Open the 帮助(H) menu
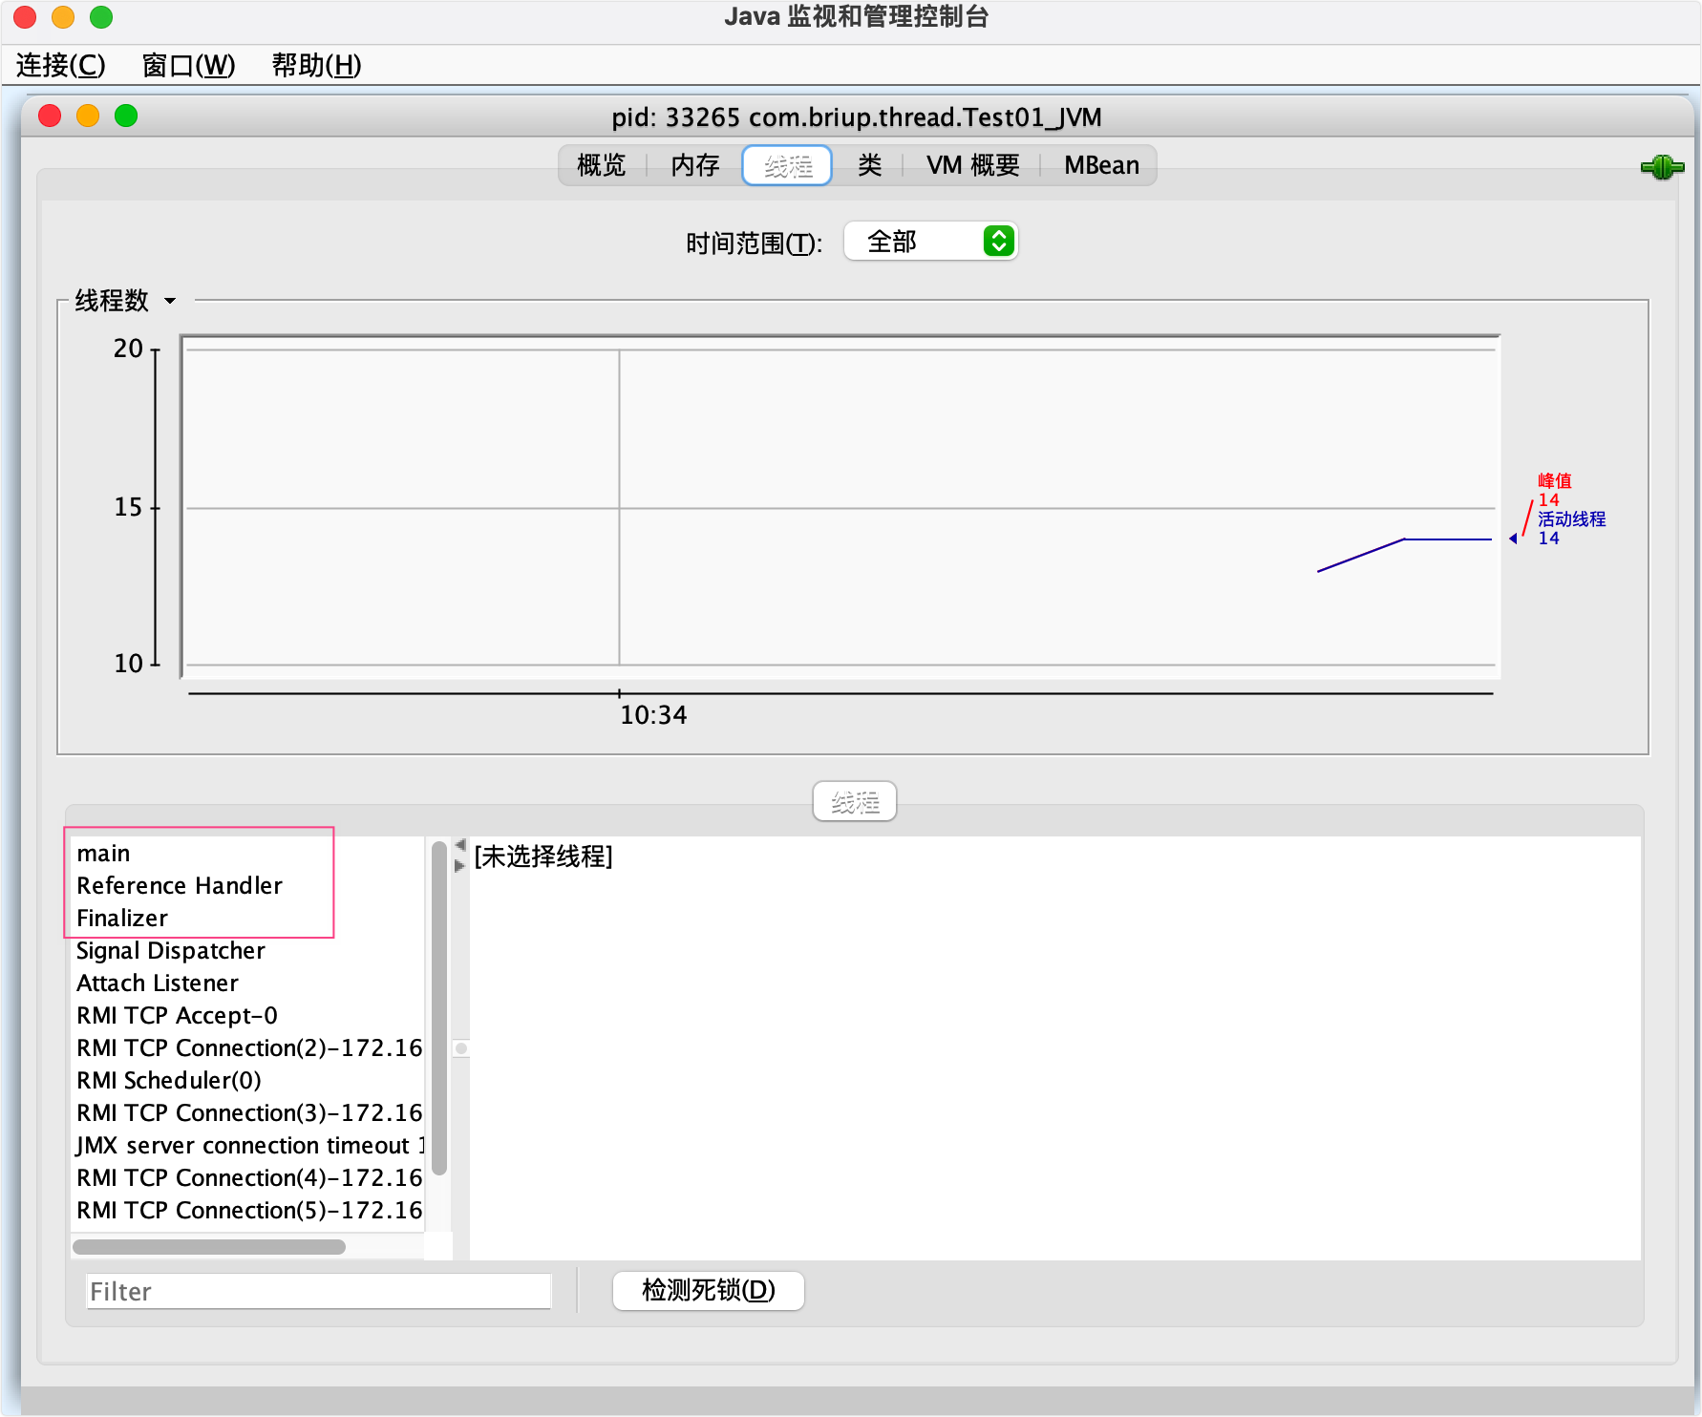Viewport: 1702px width, 1417px height. click(316, 65)
